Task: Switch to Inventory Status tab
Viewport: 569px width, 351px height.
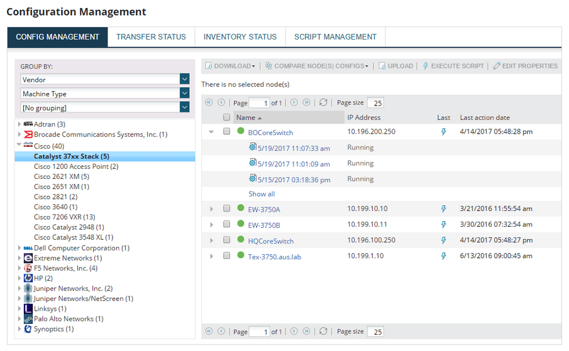Action: 240,37
